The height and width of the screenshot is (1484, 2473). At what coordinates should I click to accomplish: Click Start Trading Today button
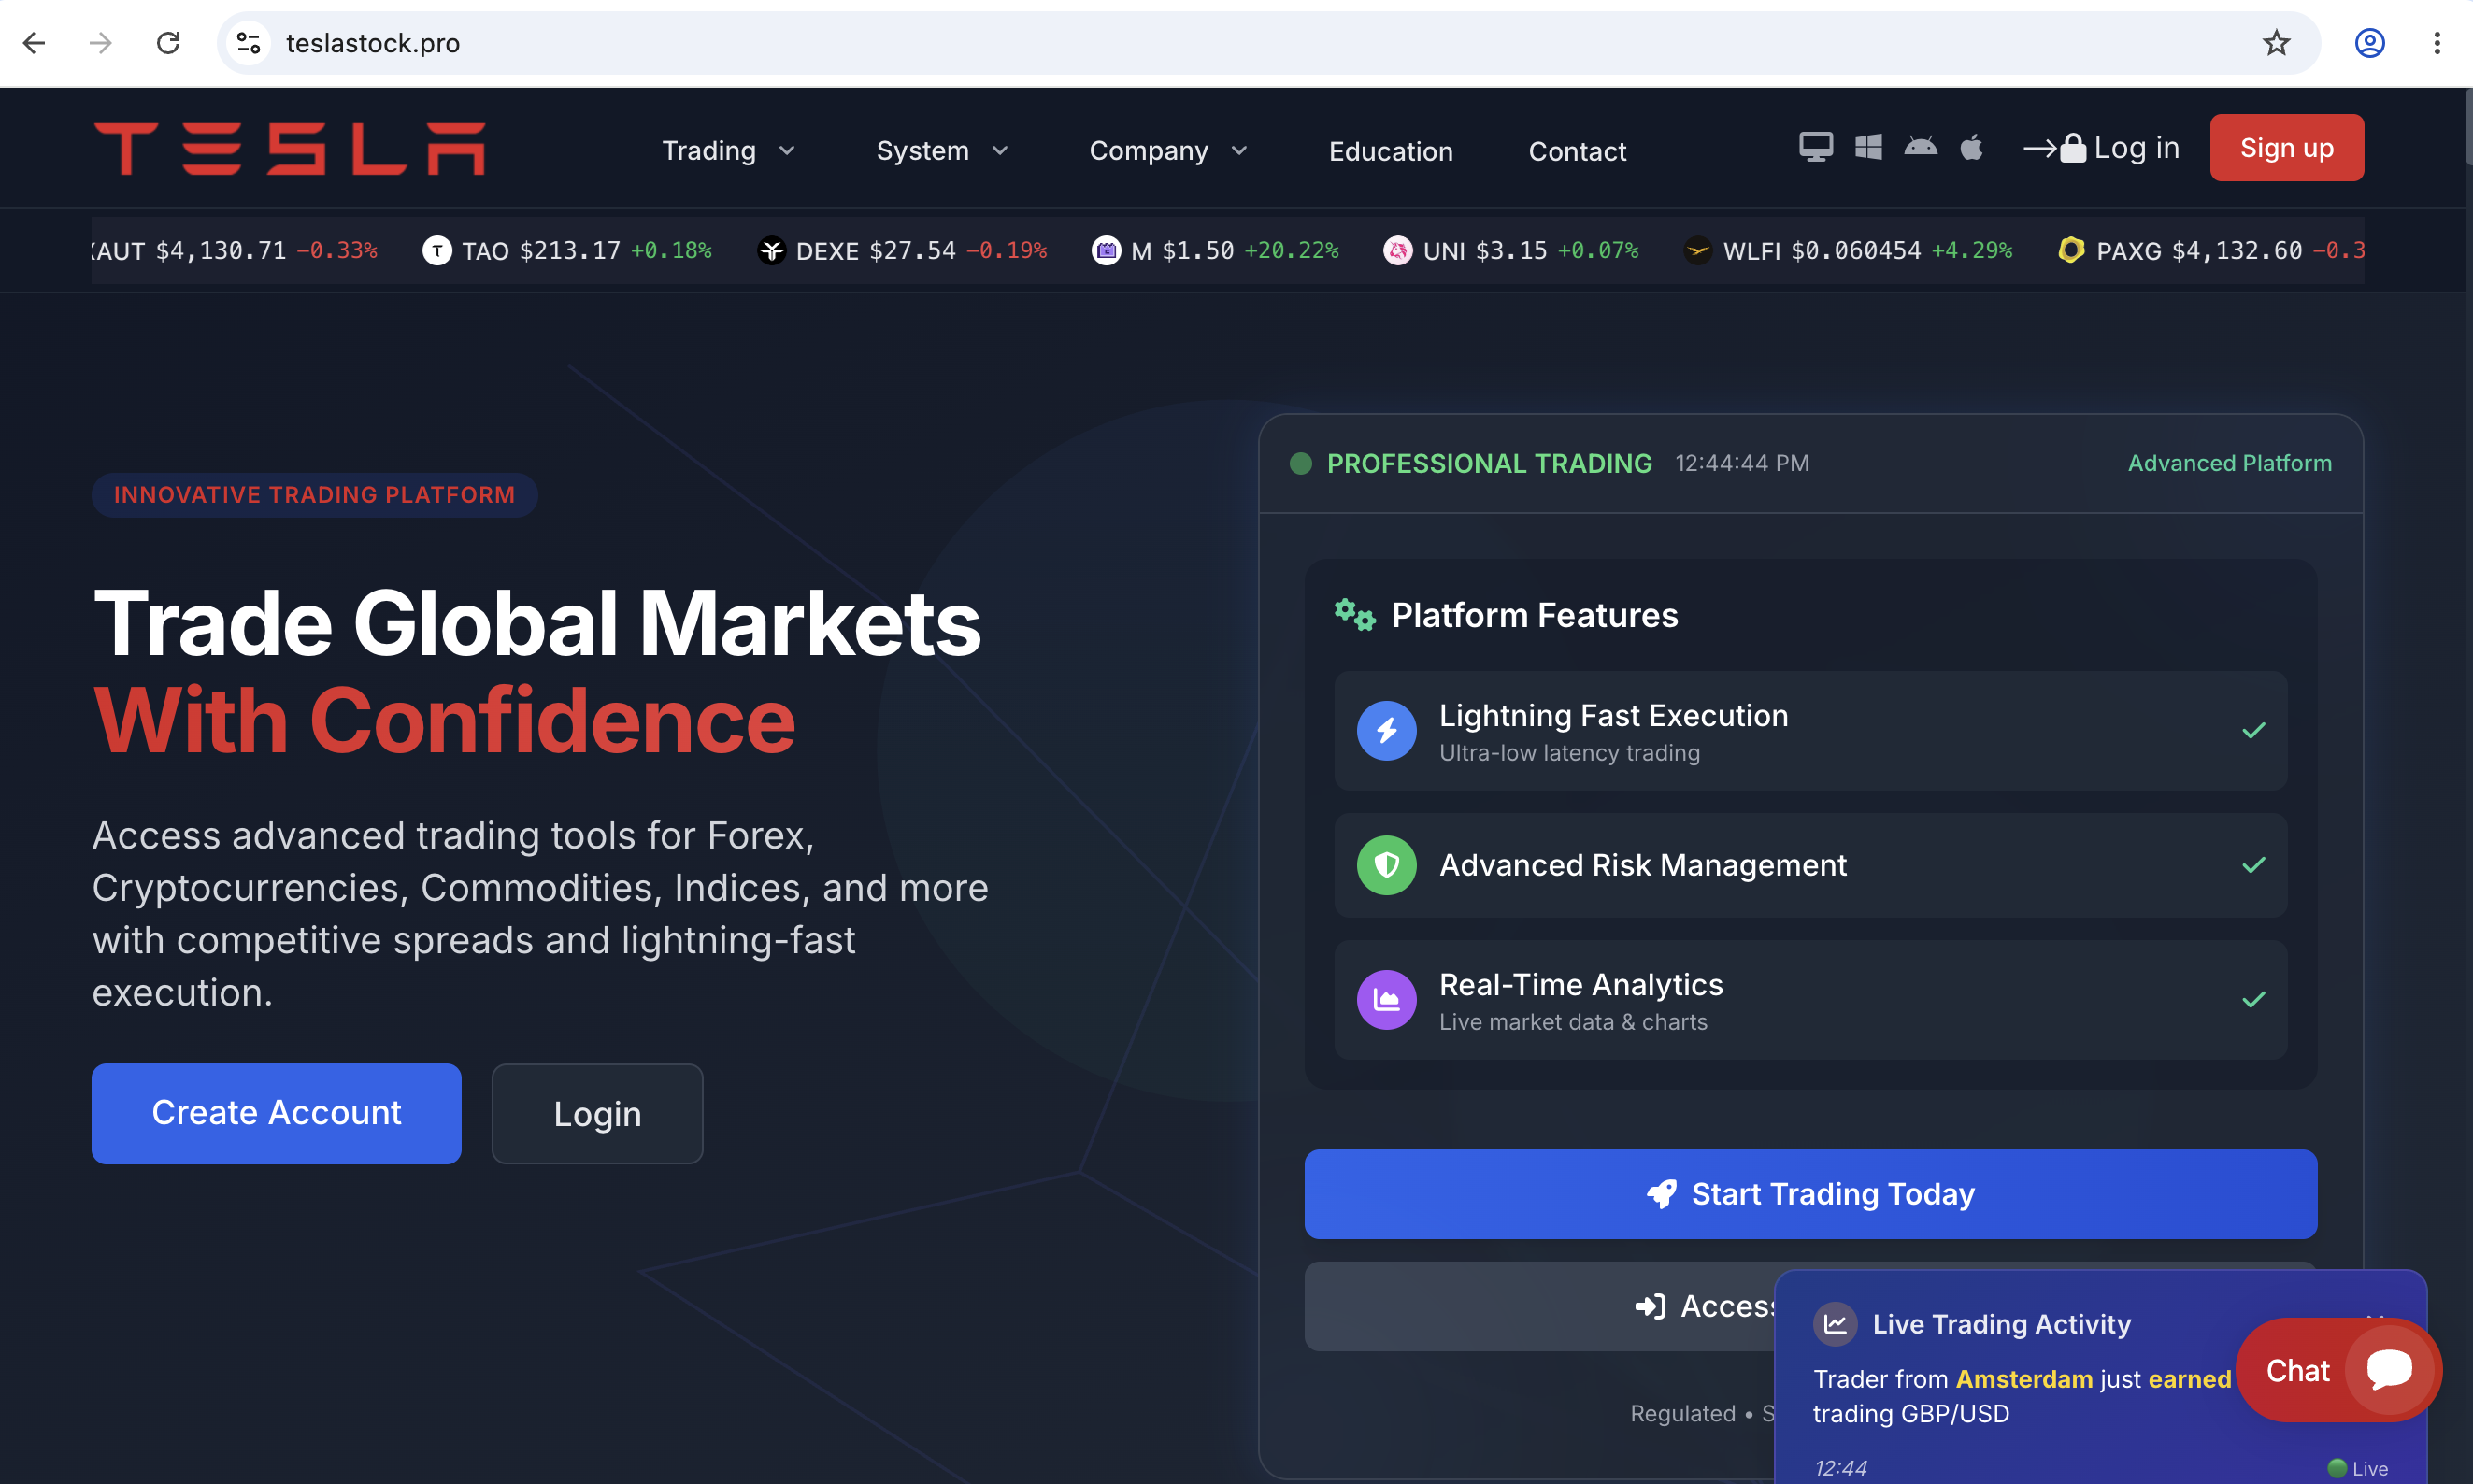pyautogui.click(x=1810, y=1194)
